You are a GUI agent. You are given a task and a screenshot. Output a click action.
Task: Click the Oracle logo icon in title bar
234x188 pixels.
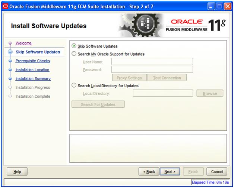tap(5, 6)
